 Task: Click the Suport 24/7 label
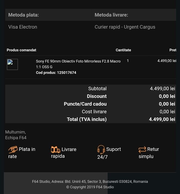[113, 150]
